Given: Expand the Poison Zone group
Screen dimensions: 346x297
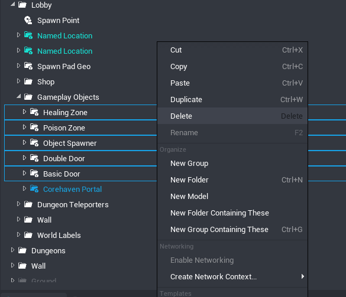Looking at the screenshot, I should [24, 127].
